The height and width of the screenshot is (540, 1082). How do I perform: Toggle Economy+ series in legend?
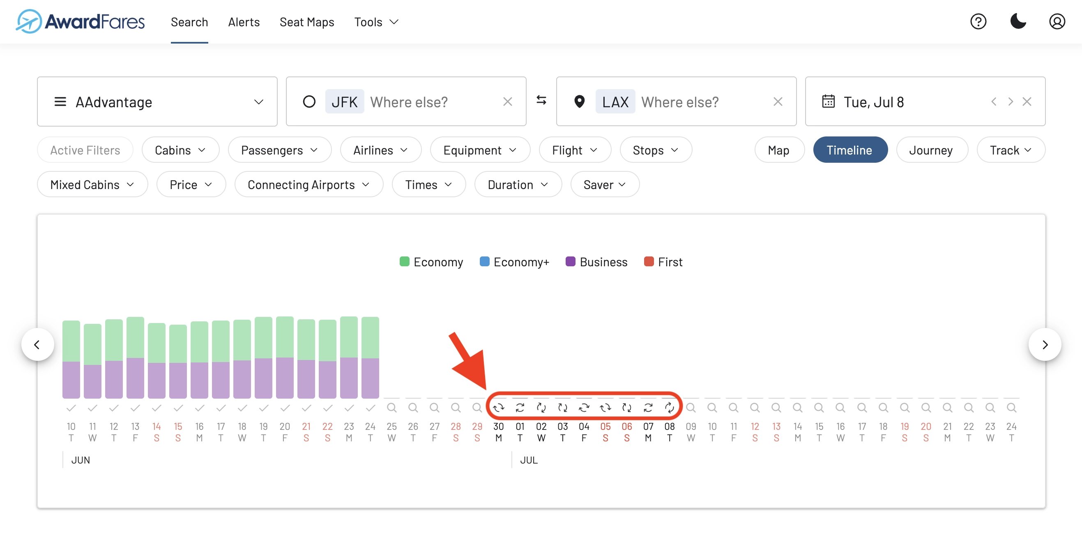pos(514,262)
